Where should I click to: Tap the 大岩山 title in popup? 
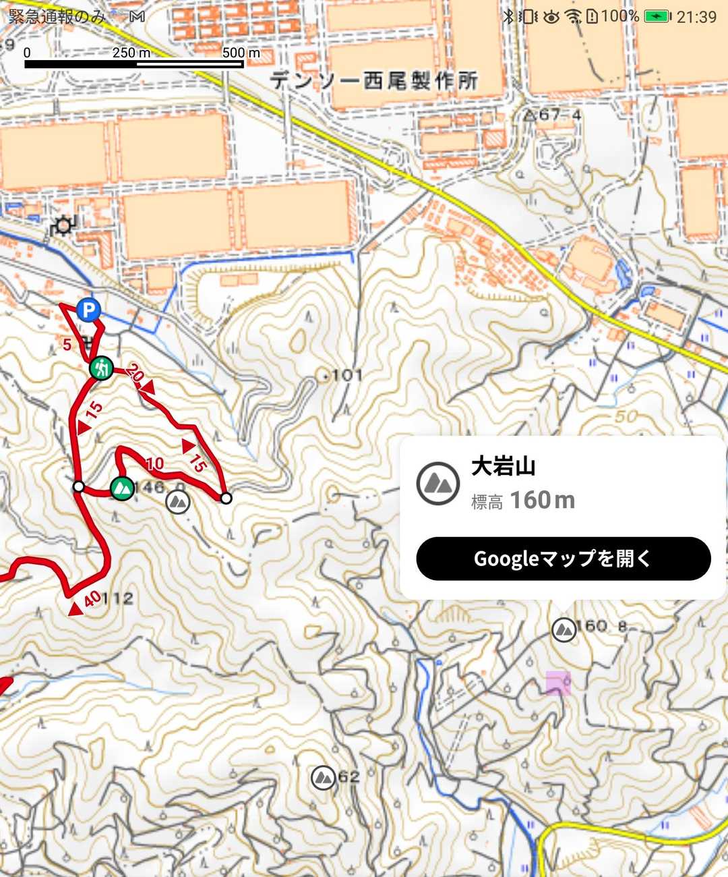pos(504,465)
